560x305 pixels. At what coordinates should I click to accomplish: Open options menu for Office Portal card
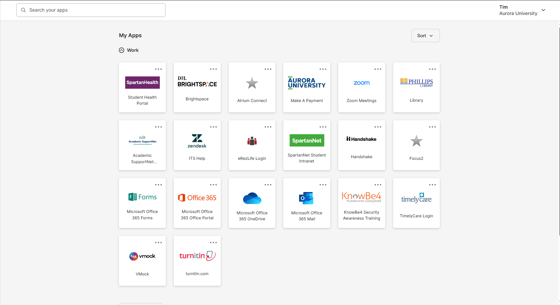point(213,185)
